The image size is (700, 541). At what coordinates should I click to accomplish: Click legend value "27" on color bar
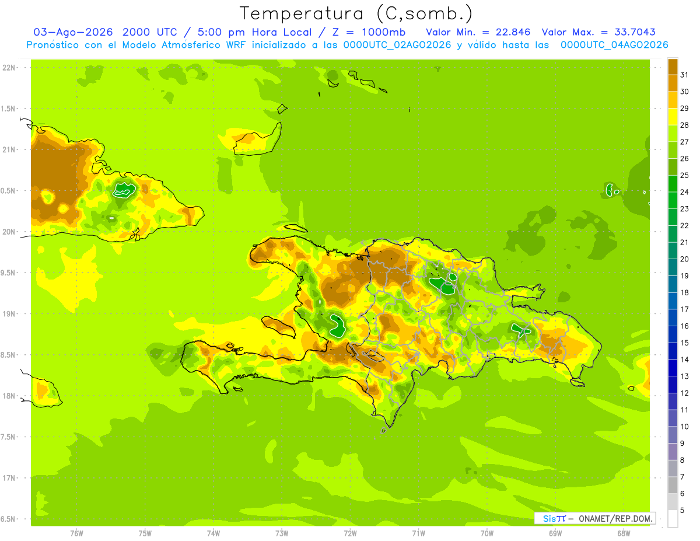click(x=685, y=142)
